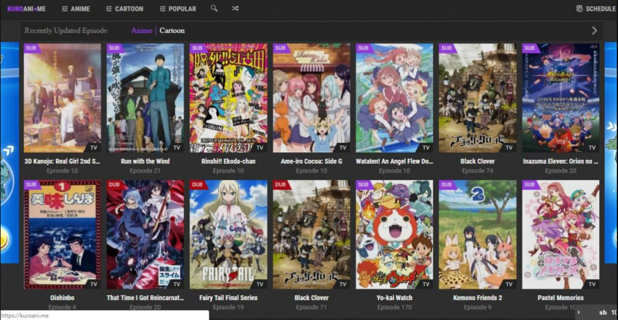Open Inazuma Eleven: Orion poster
This screenshot has height=320, width=618.
561,98
